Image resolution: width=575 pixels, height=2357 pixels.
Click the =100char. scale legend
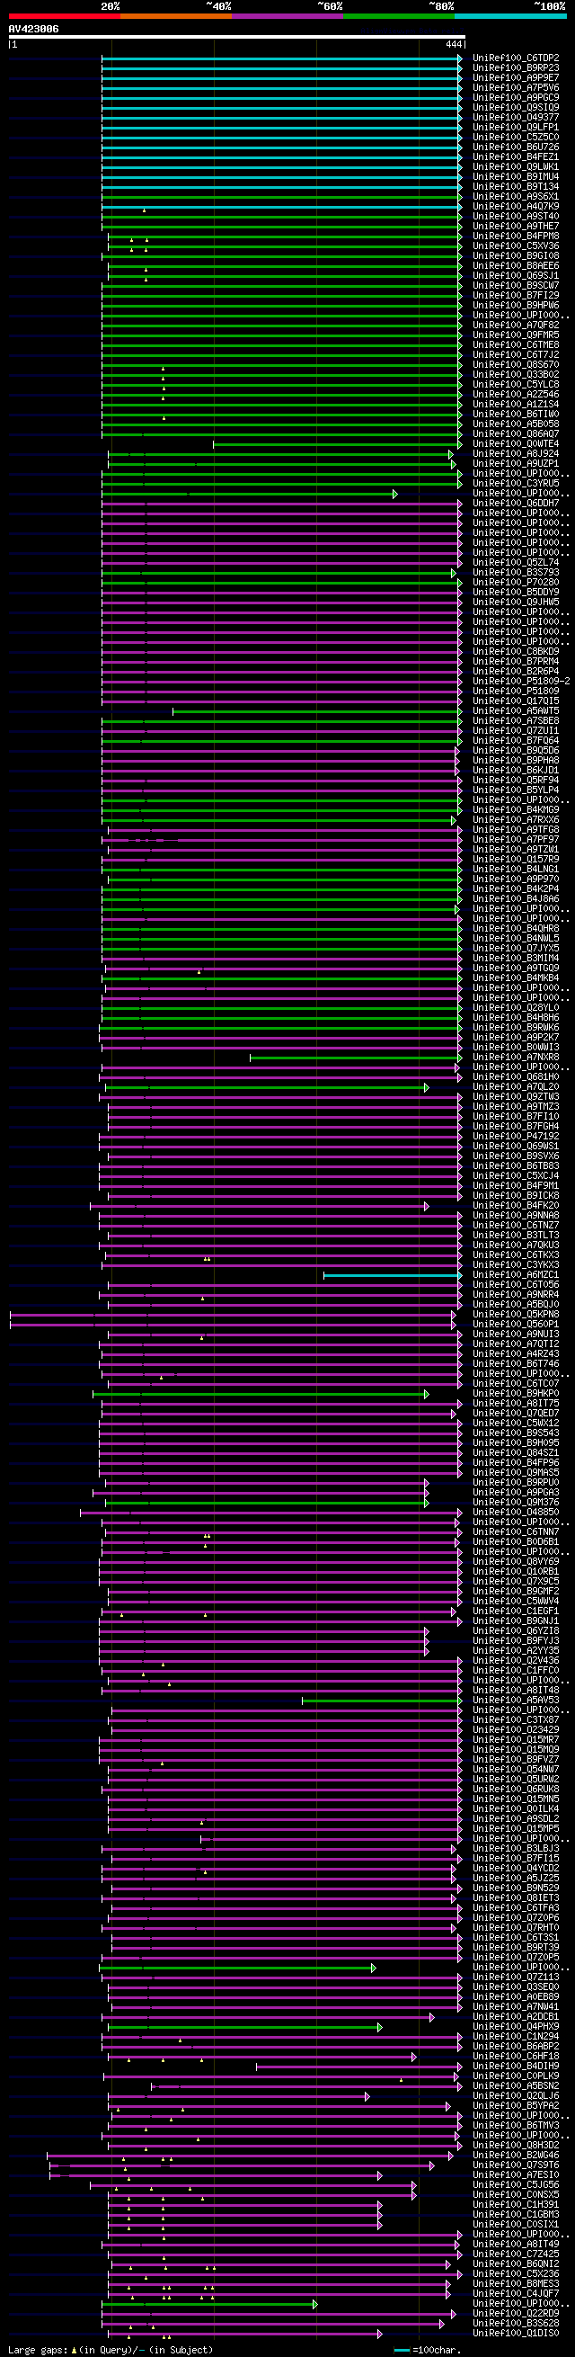click(x=427, y=2350)
